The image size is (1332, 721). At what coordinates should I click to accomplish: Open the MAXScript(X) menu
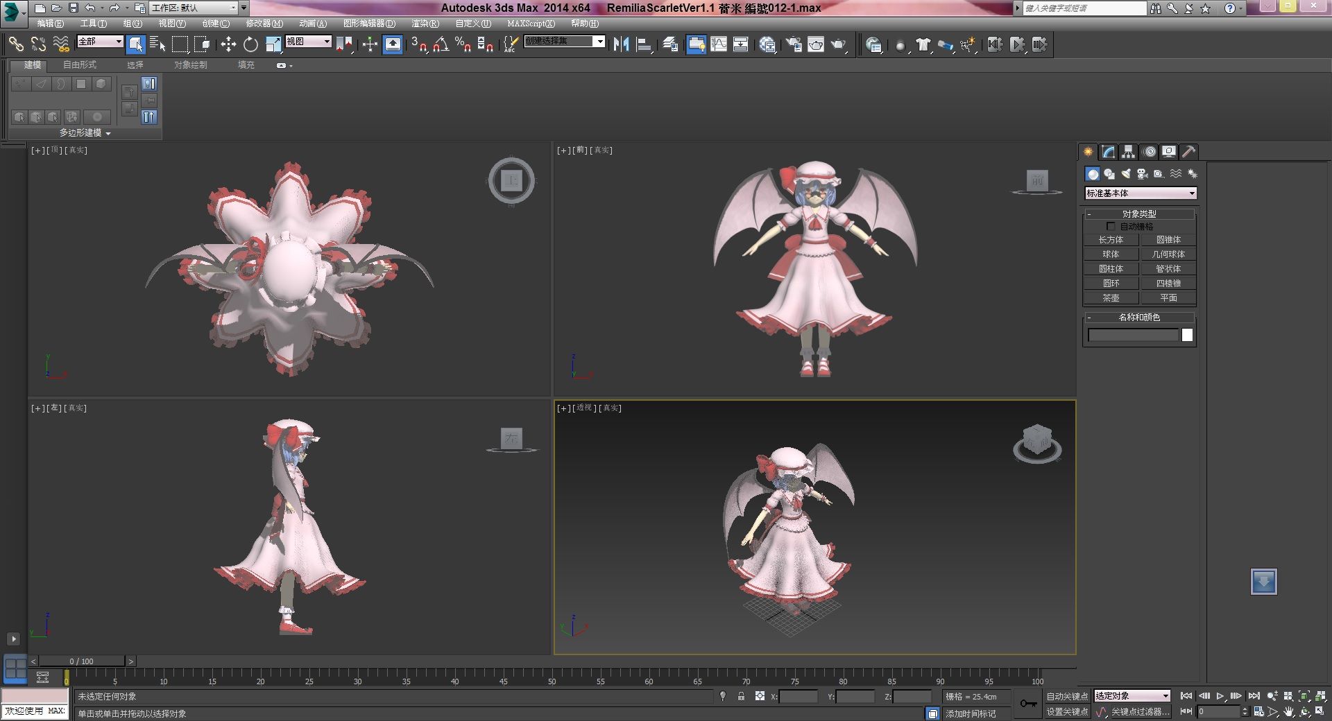[x=531, y=24]
